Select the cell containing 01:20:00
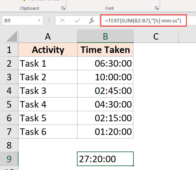196x170 pixels. coord(105,132)
